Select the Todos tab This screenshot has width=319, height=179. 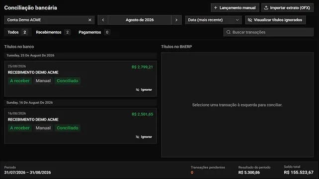click(x=17, y=32)
